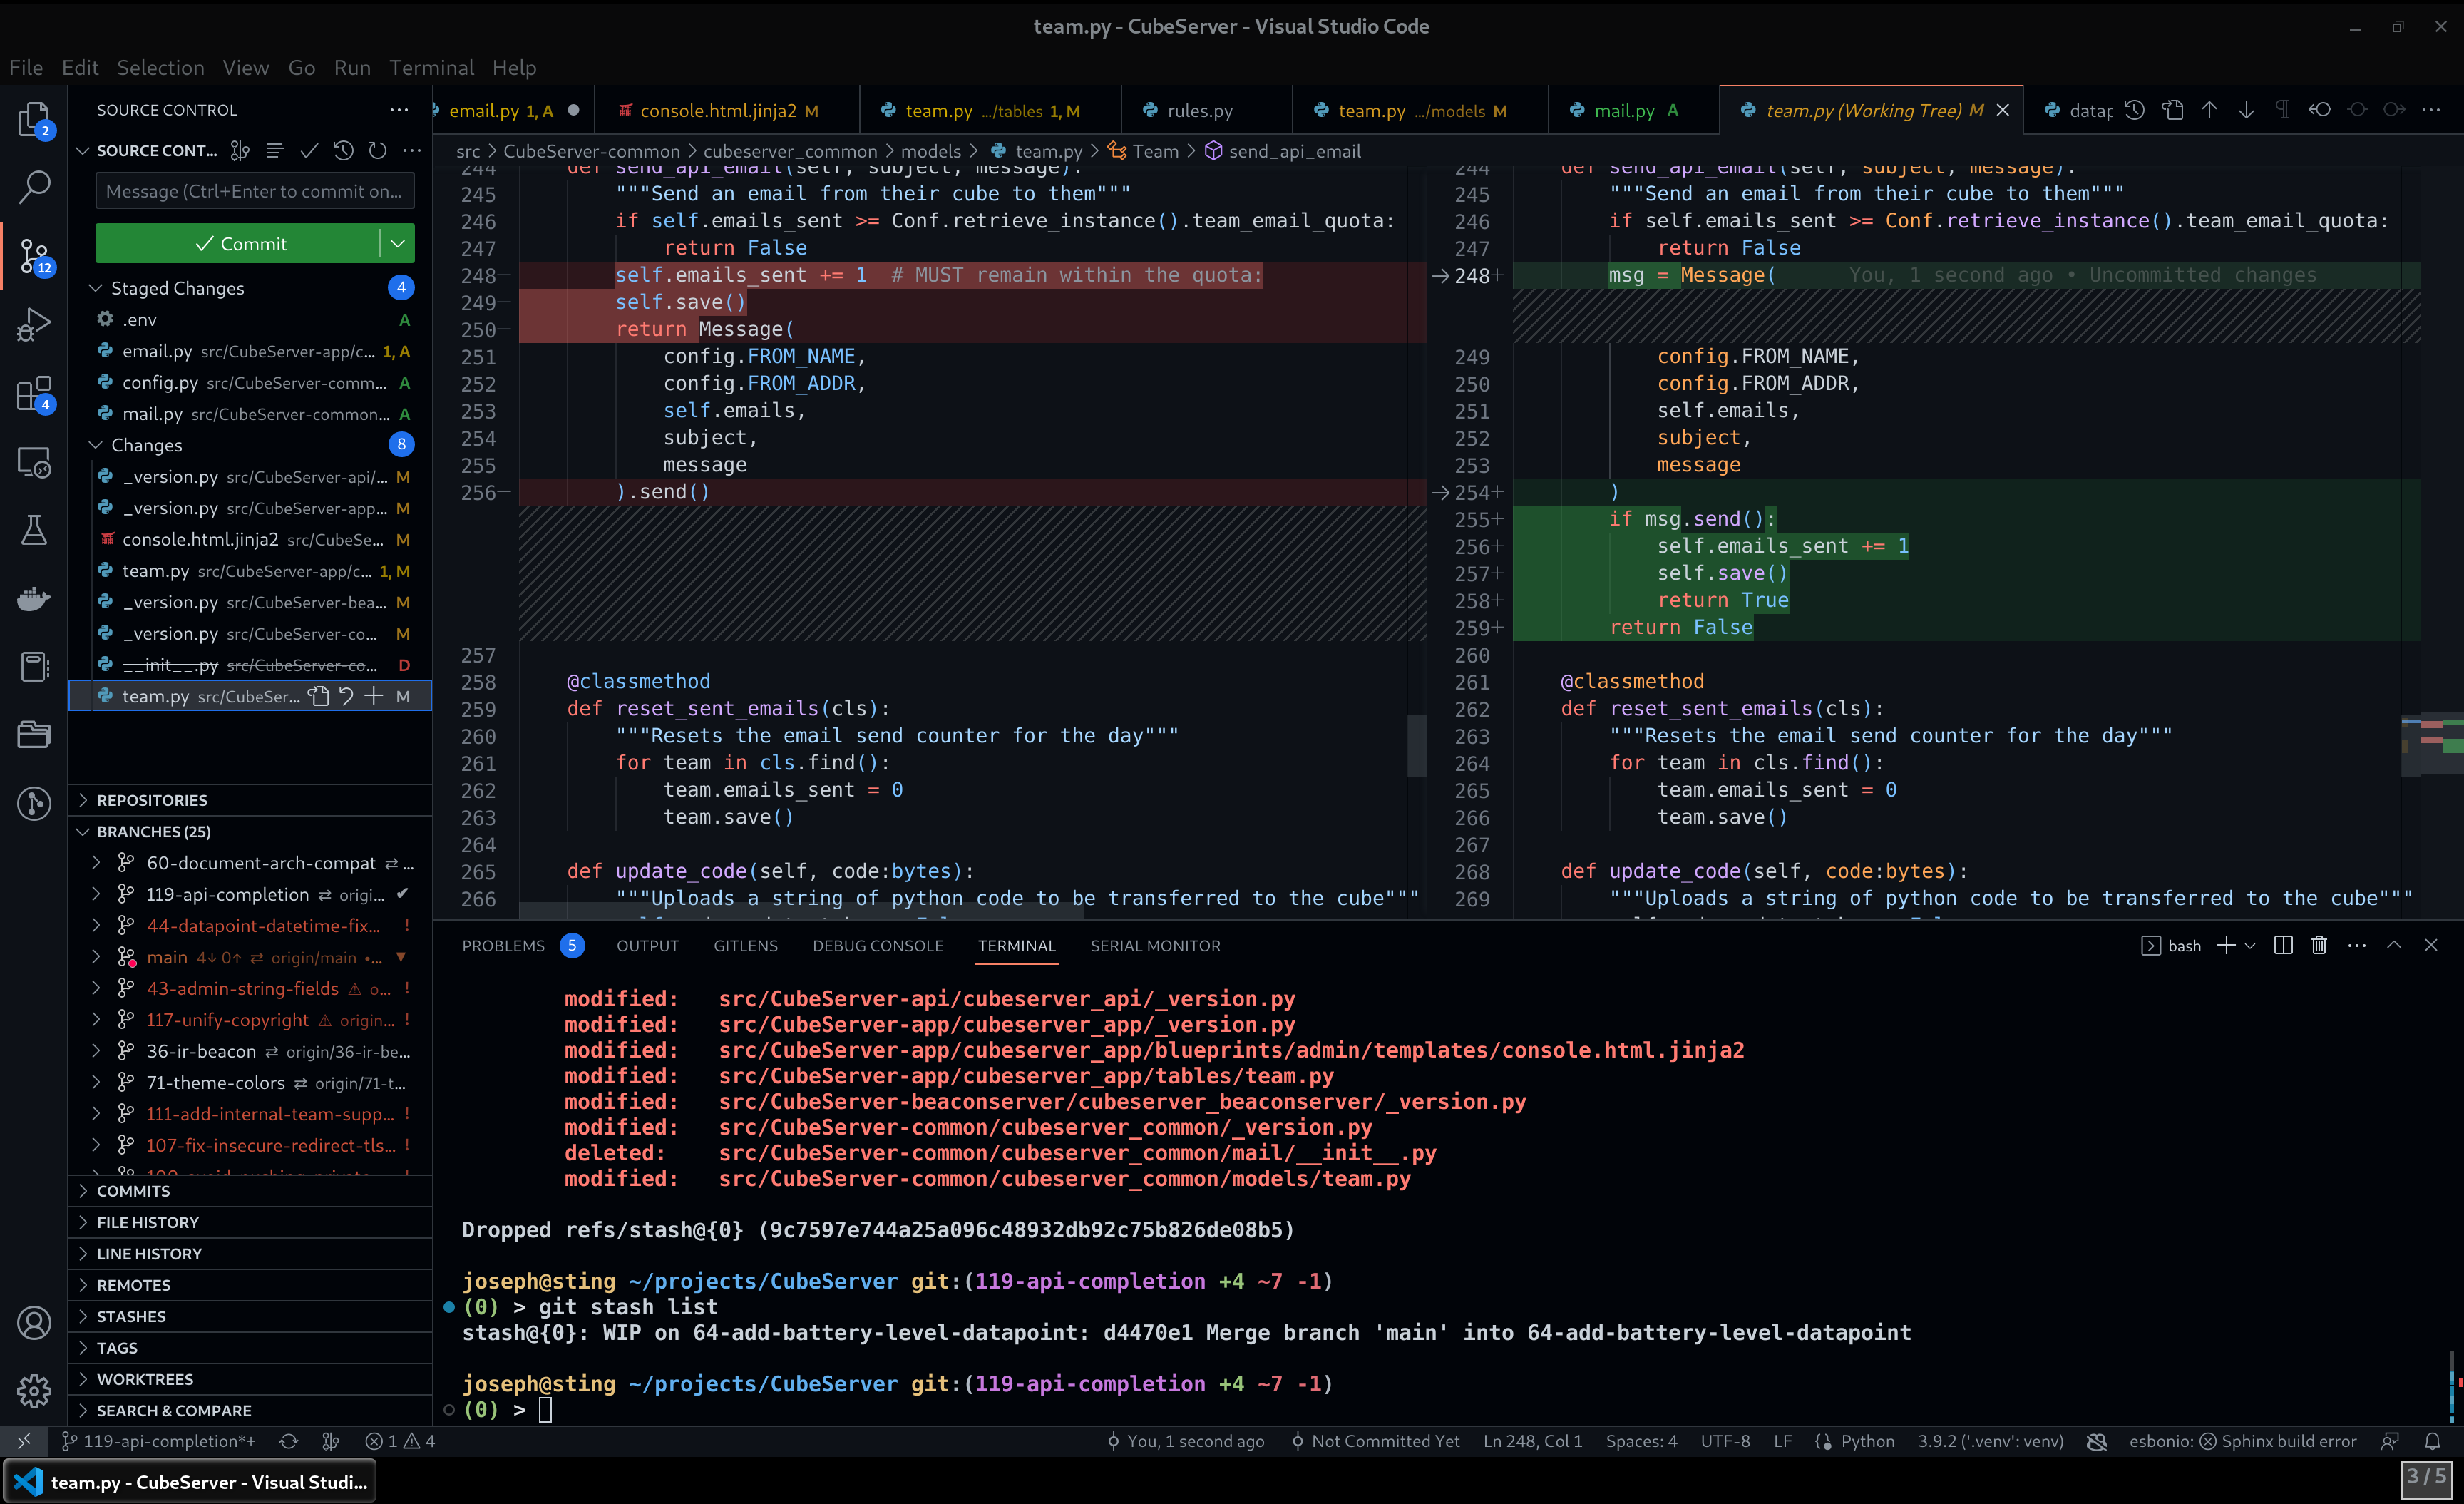Open the Remote Explorer view
This screenshot has width=2464, height=1504.
(x=34, y=462)
